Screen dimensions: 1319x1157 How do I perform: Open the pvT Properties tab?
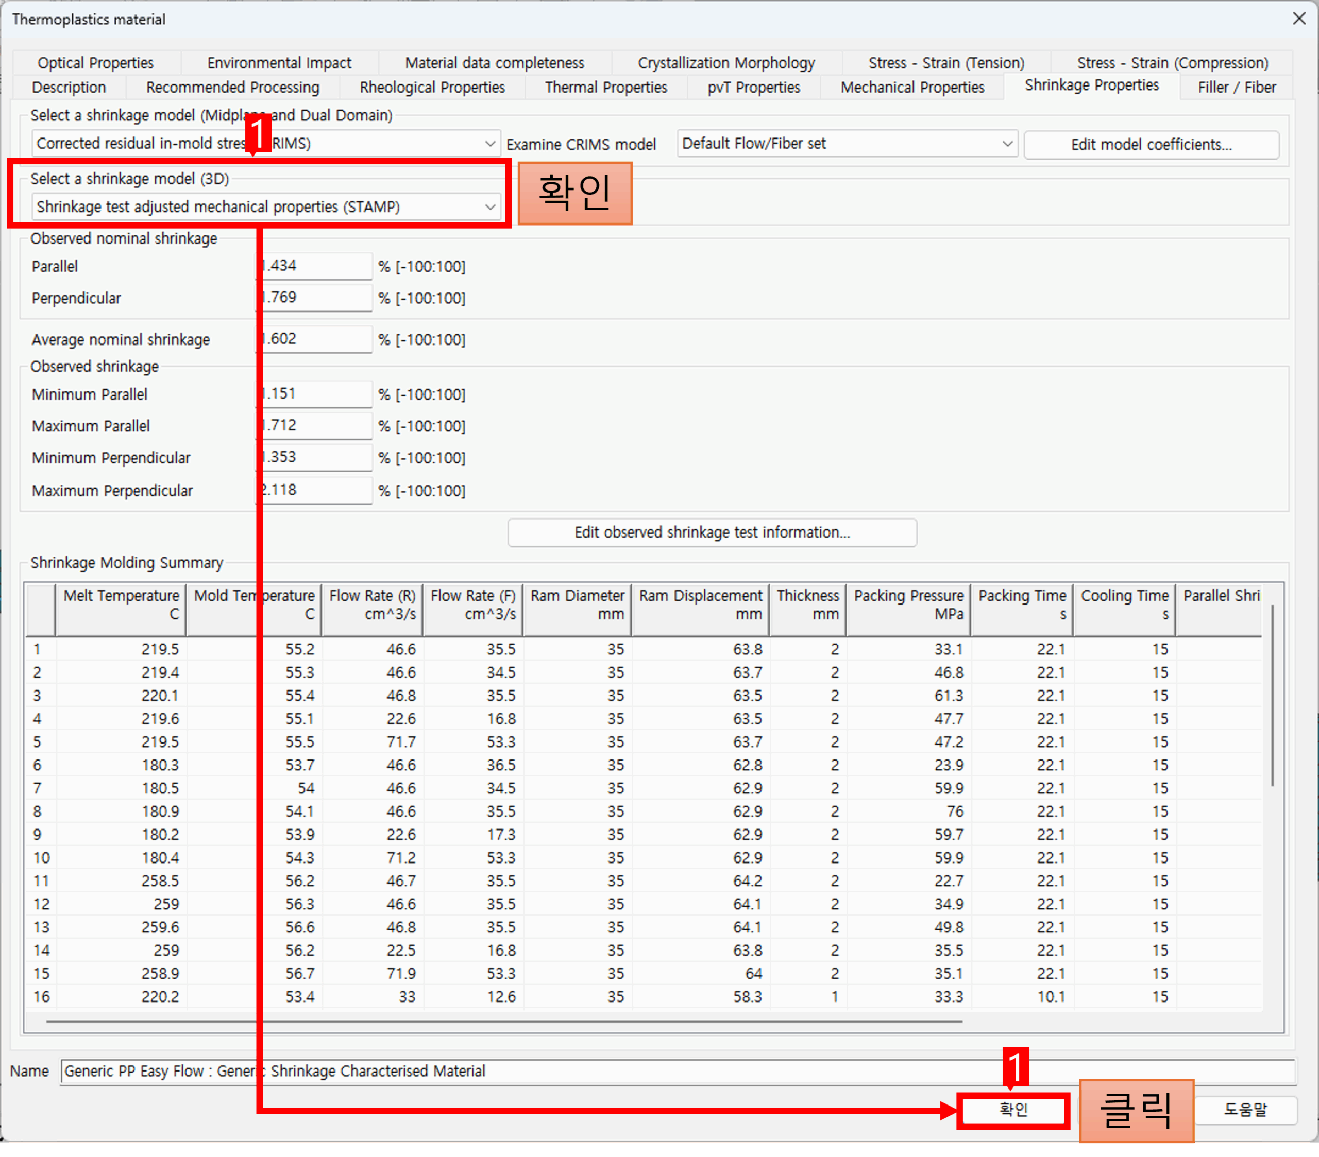point(753,87)
